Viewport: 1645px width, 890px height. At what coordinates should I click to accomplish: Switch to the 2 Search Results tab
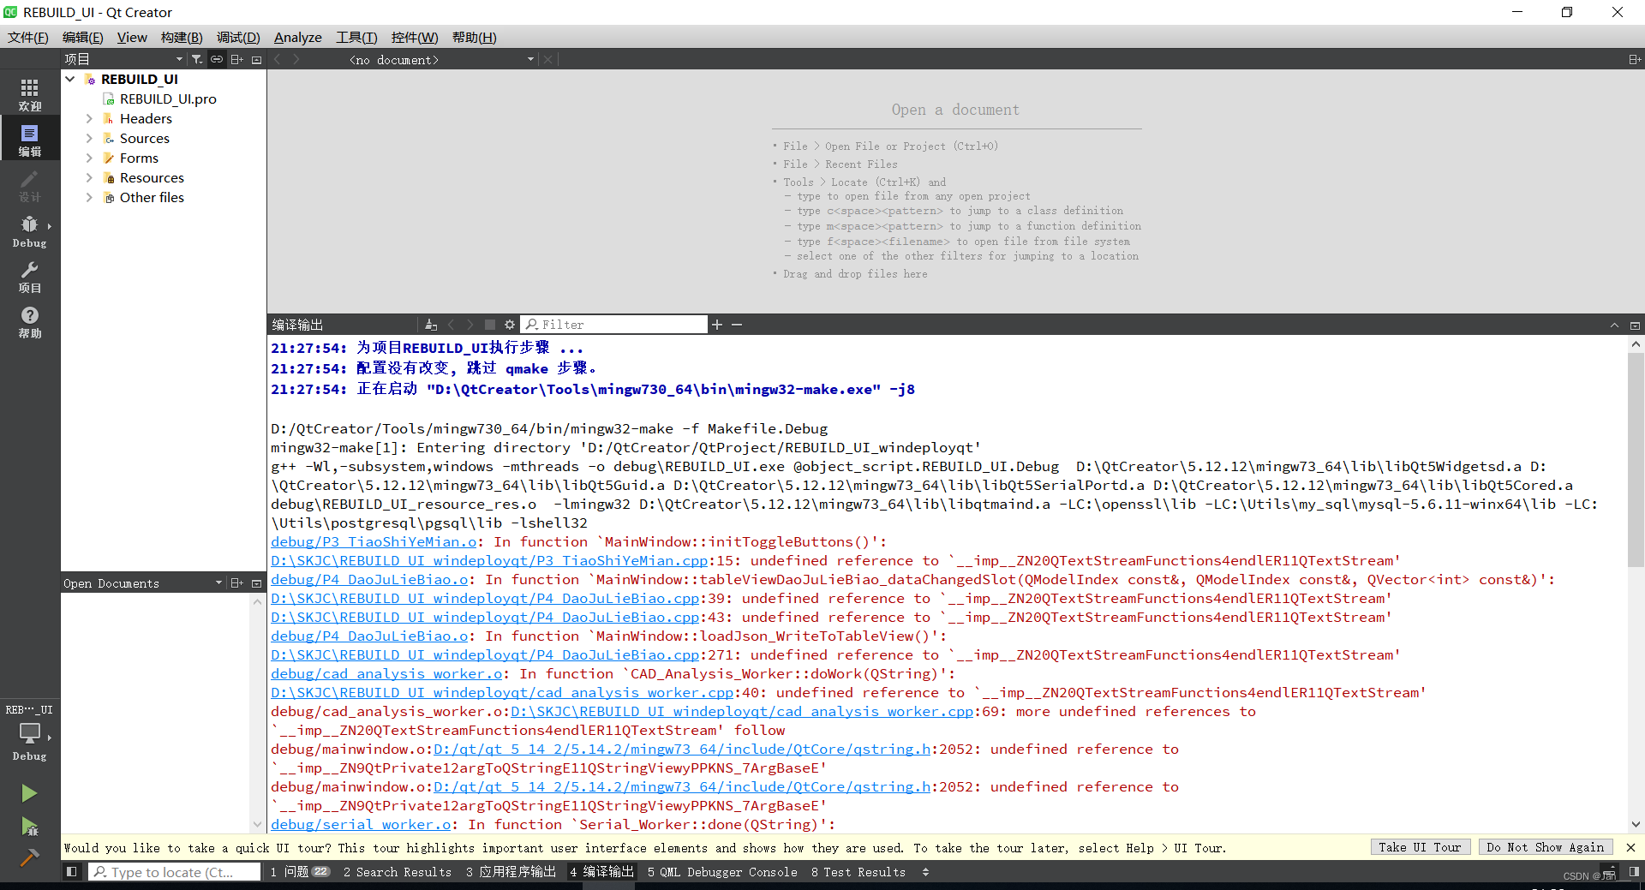coord(398,872)
